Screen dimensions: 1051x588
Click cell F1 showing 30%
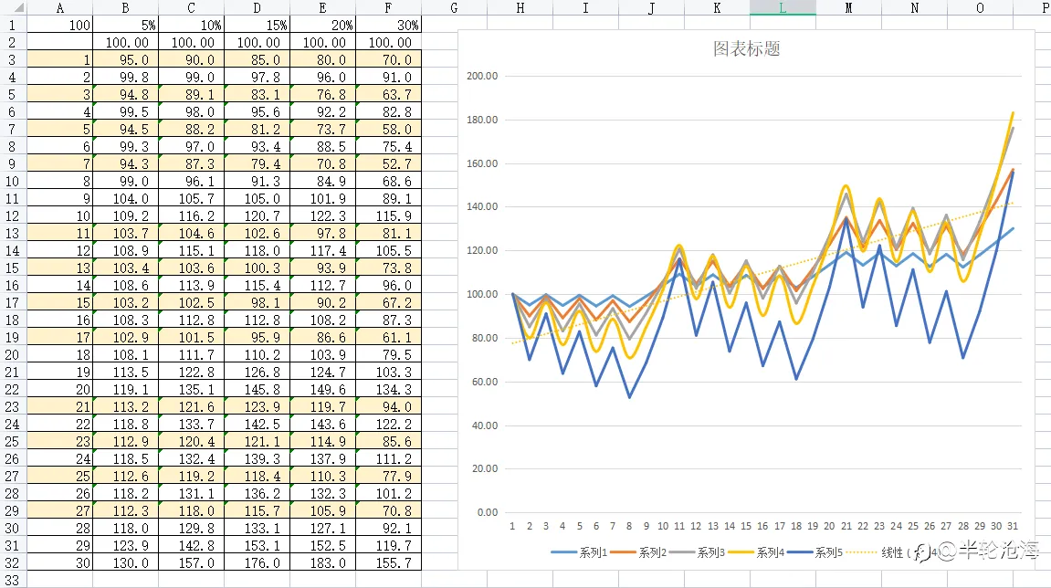click(389, 25)
